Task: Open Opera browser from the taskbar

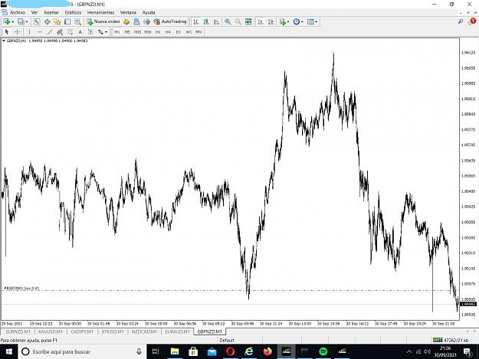Action: pos(231,351)
